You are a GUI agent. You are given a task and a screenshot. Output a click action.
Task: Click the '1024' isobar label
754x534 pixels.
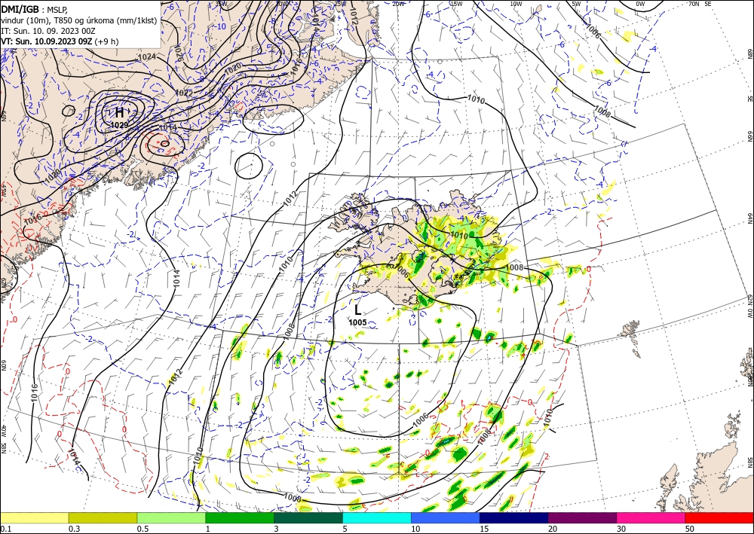coord(147,56)
